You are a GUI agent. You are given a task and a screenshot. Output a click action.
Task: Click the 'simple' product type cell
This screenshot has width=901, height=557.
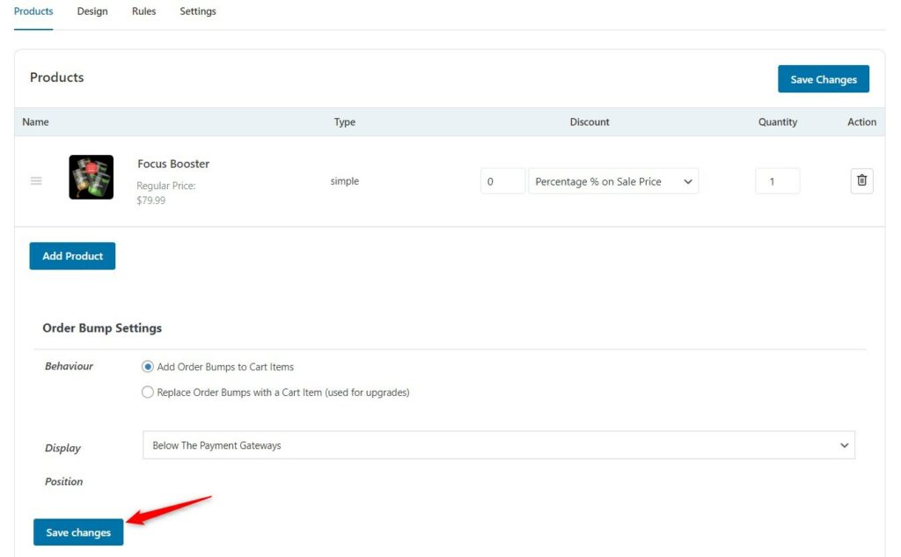(x=345, y=181)
